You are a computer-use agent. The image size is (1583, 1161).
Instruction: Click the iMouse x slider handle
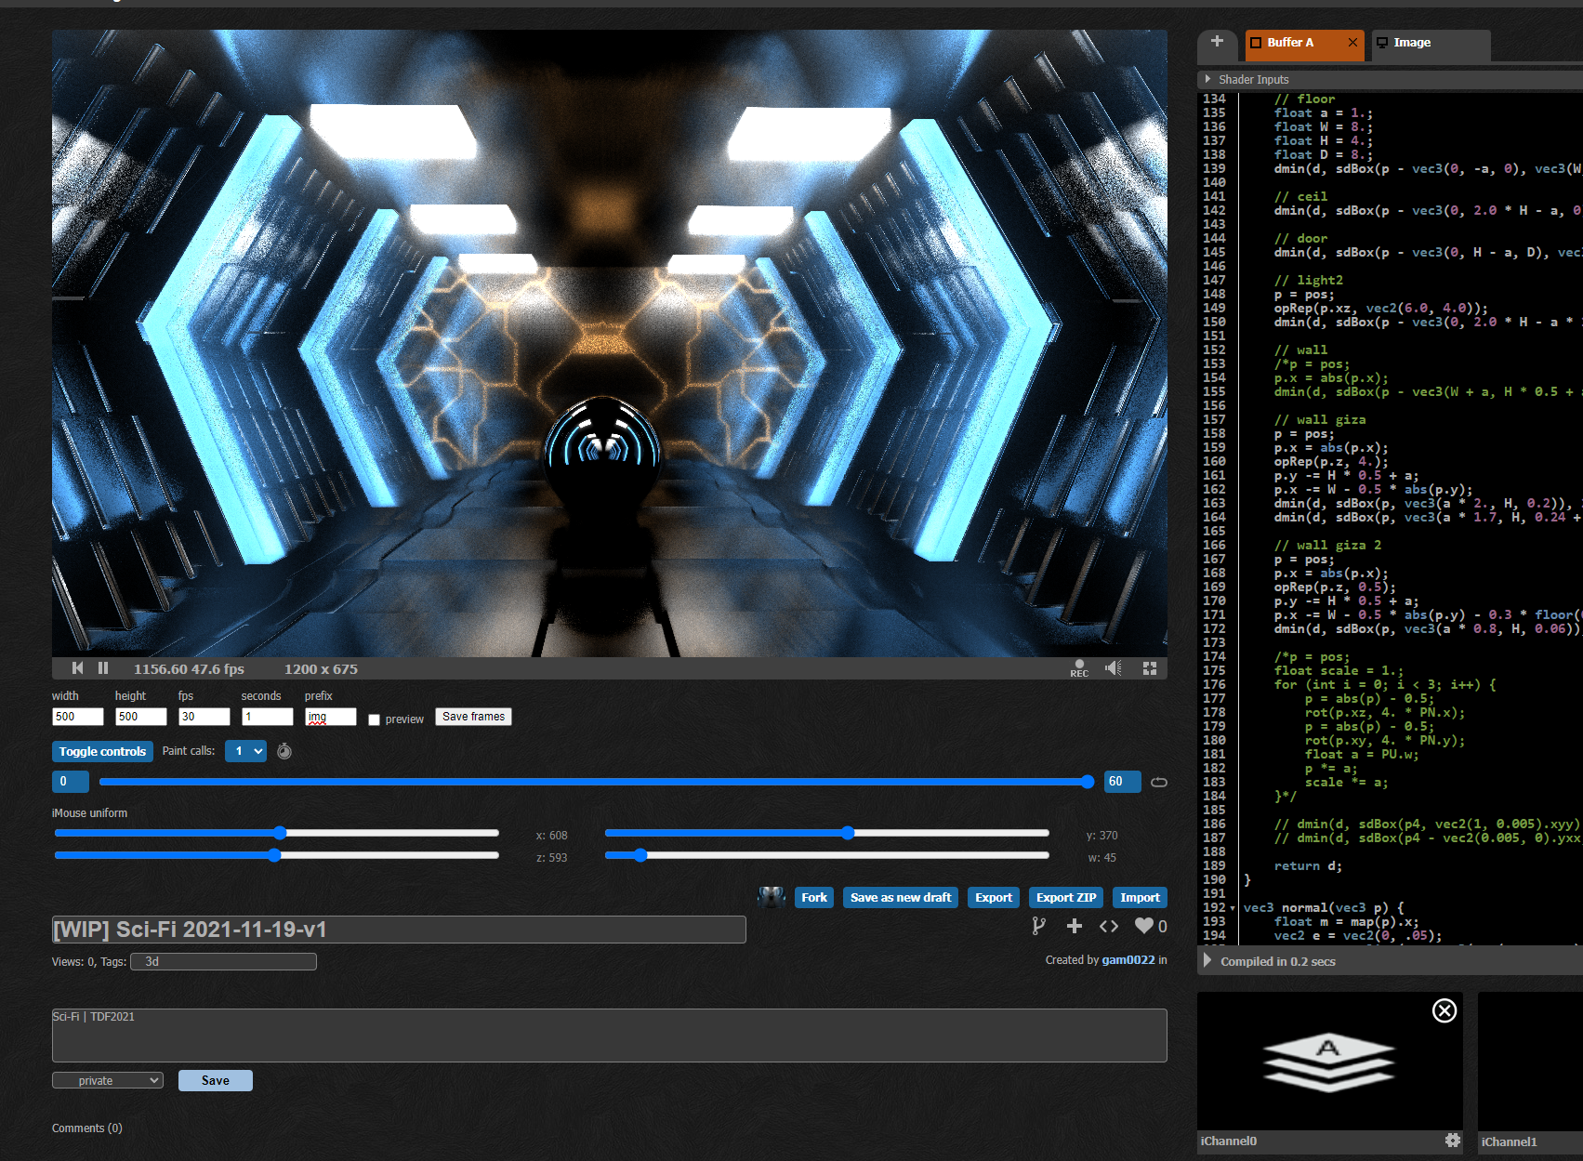280,833
